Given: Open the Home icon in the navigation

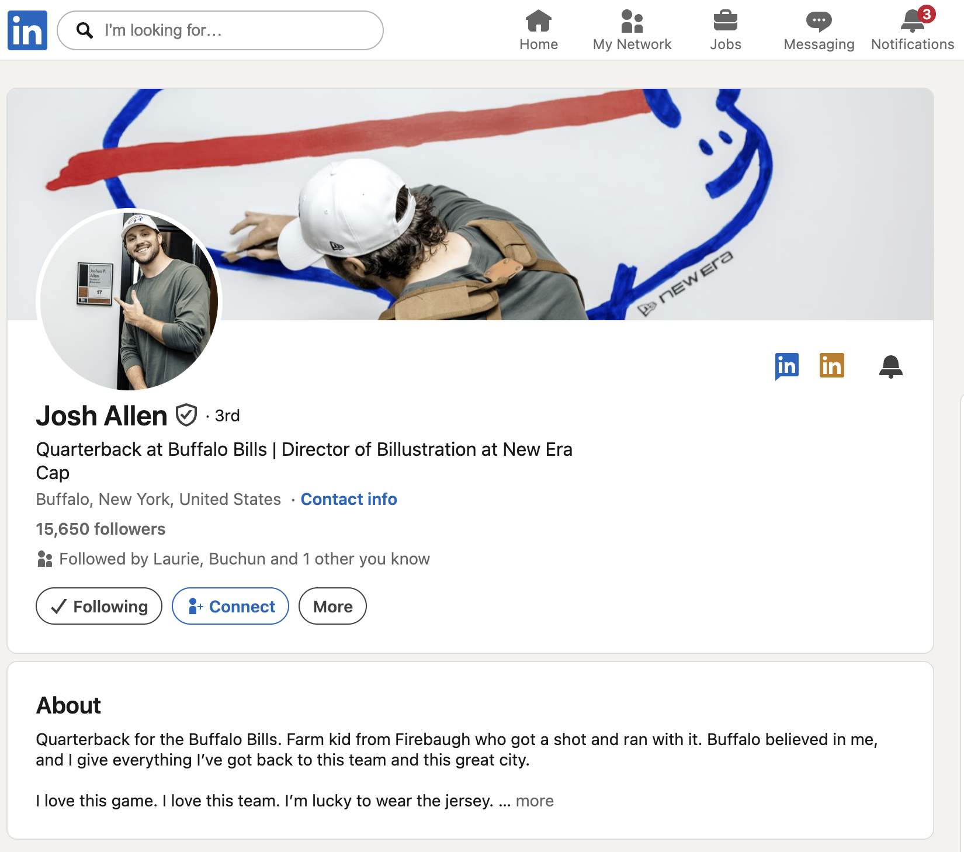Looking at the screenshot, I should tap(539, 21).
